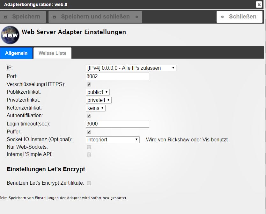Close dialog with the title bar X icon
Viewport: 266px width, 214px height.
click(259, 4)
